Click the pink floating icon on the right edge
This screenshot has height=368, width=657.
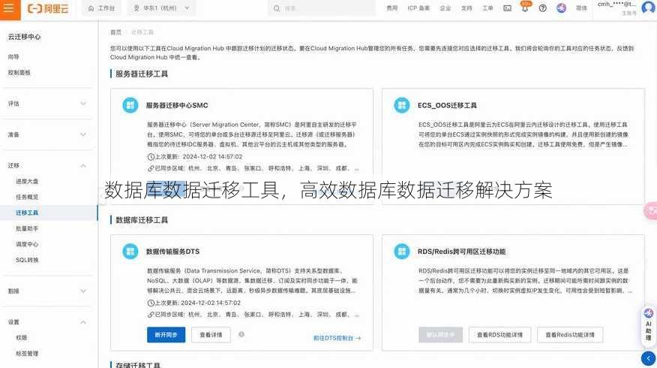pyautogui.click(x=651, y=210)
